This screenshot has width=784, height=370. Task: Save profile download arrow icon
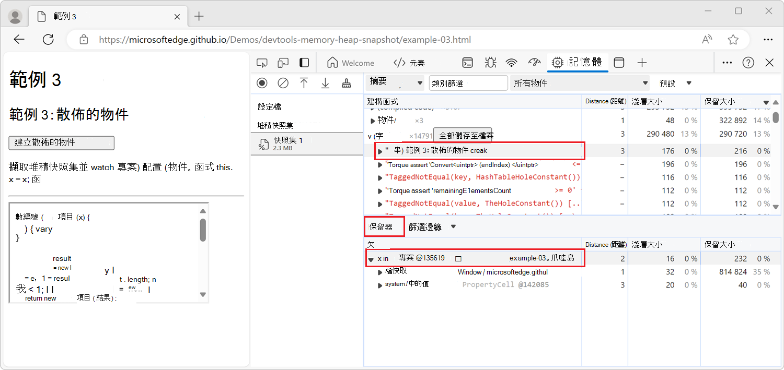click(x=325, y=83)
